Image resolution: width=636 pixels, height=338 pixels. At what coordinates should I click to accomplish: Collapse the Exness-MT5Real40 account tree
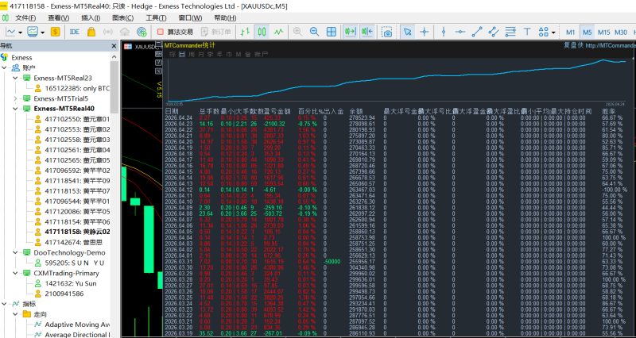point(17,108)
